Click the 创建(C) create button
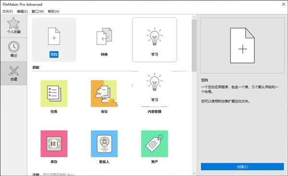288x176 pixels. point(242,166)
